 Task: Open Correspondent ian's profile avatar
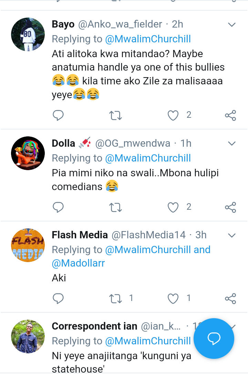pyautogui.click(x=28, y=336)
